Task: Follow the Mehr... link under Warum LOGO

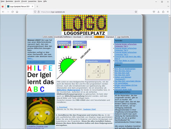Action: [x=30, y=59]
